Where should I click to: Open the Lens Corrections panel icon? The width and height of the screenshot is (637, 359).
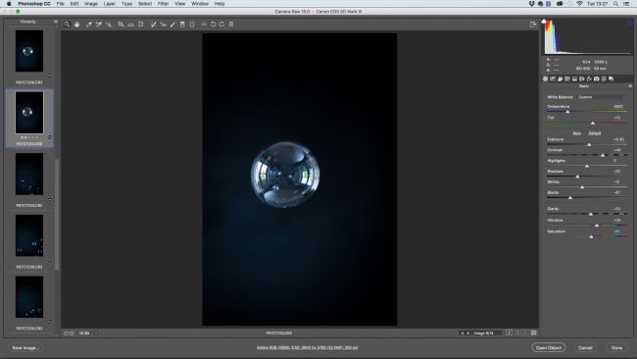tap(582, 78)
